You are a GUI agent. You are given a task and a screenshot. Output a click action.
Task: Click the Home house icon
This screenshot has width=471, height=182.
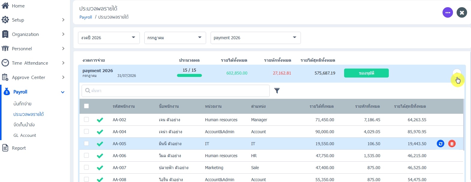click(5, 6)
